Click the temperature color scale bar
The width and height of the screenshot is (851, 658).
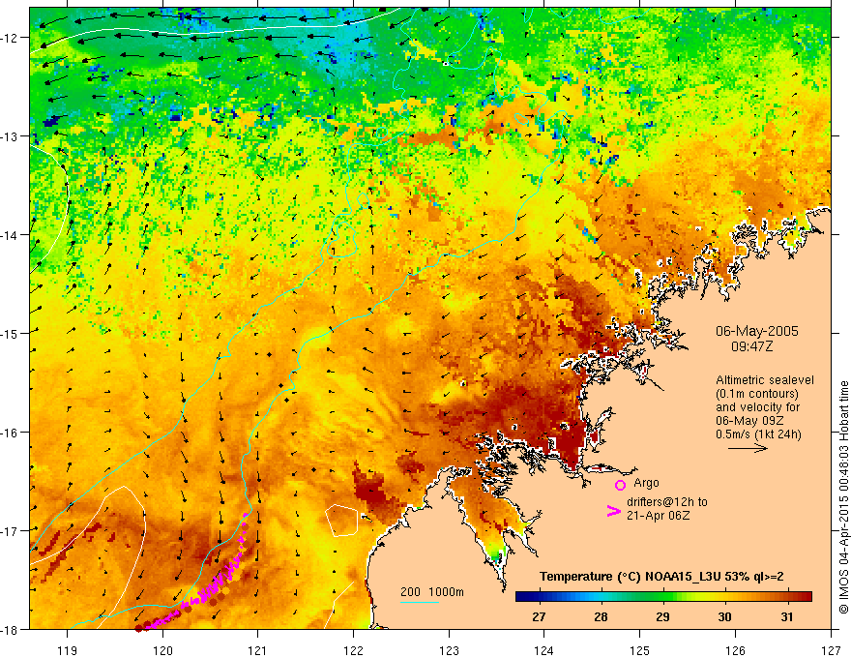[x=663, y=597]
